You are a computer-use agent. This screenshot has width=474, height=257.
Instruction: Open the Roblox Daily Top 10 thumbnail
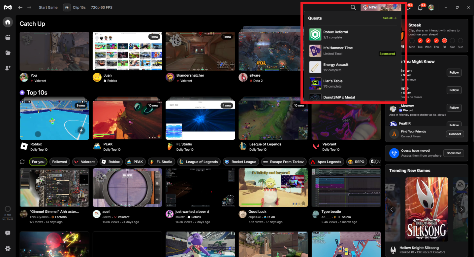click(x=54, y=120)
